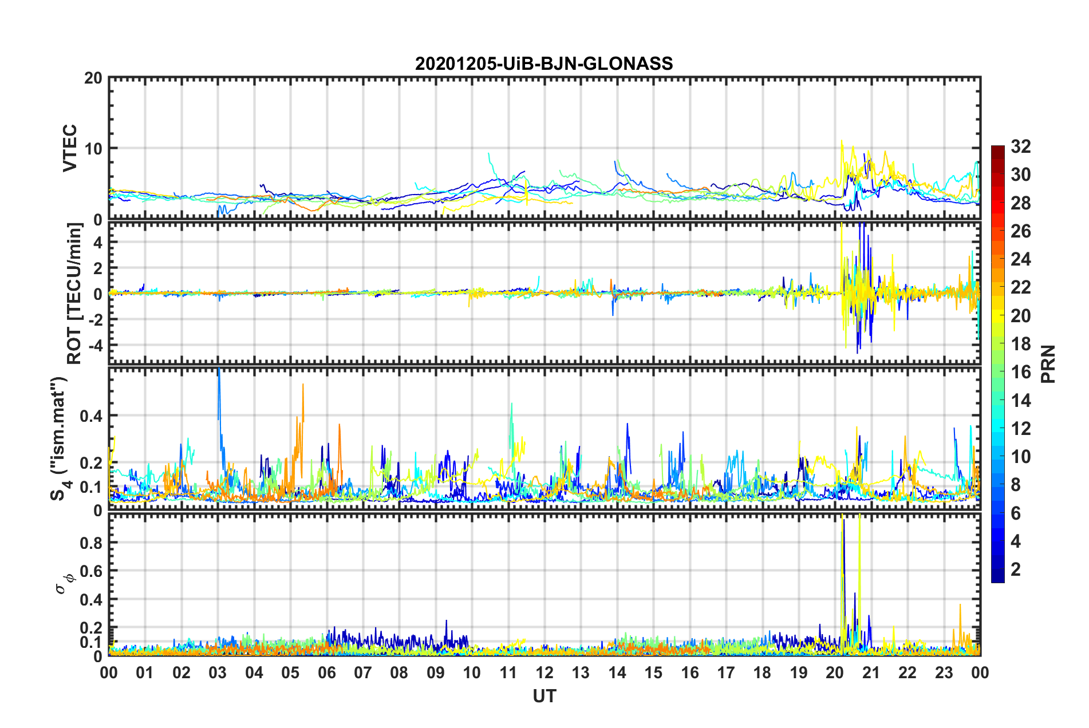The height and width of the screenshot is (728, 1089).
Task: Click x-axis tick label 01
Action: [145, 672]
